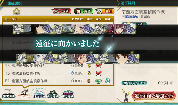This screenshot has width=178, height=105.
Task: Go back with the PREV arrow icon
Action: pyautogui.click(x=16, y=11)
